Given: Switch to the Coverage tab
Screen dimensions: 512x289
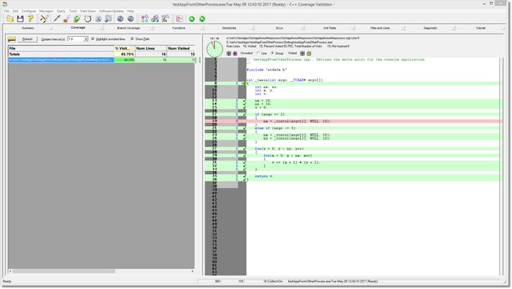Looking at the screenshot, I should click(x=78, y=28).
